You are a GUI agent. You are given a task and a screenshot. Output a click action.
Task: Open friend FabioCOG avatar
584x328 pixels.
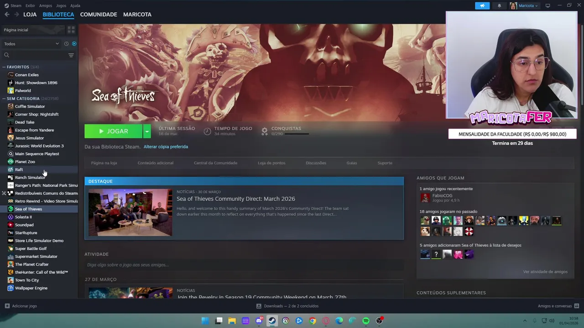click(x=425, y=198)
